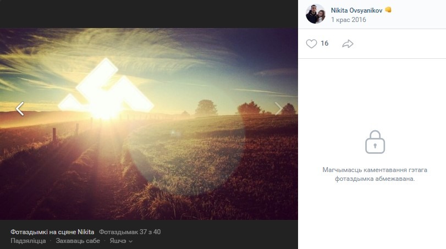Viewport: 446px width, 249px height.
Task: Go to the previous photo arrow
Action: 20,109
